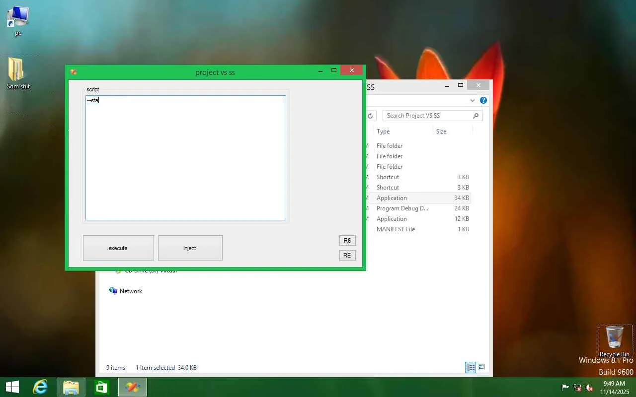Select the MANIFEST File row
This screenshot has height=397, width=636.
[x=417, y=229]
